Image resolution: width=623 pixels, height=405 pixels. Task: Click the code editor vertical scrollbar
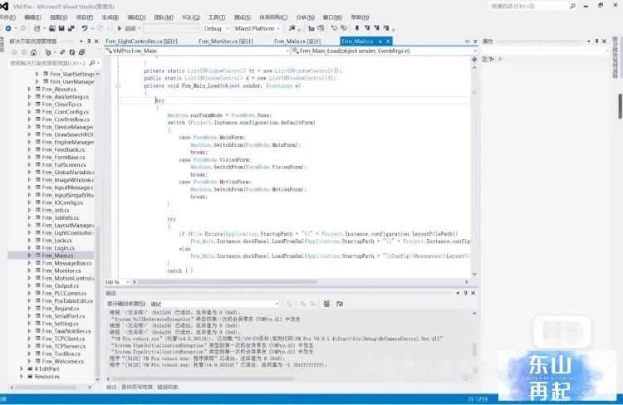(474, 171)
